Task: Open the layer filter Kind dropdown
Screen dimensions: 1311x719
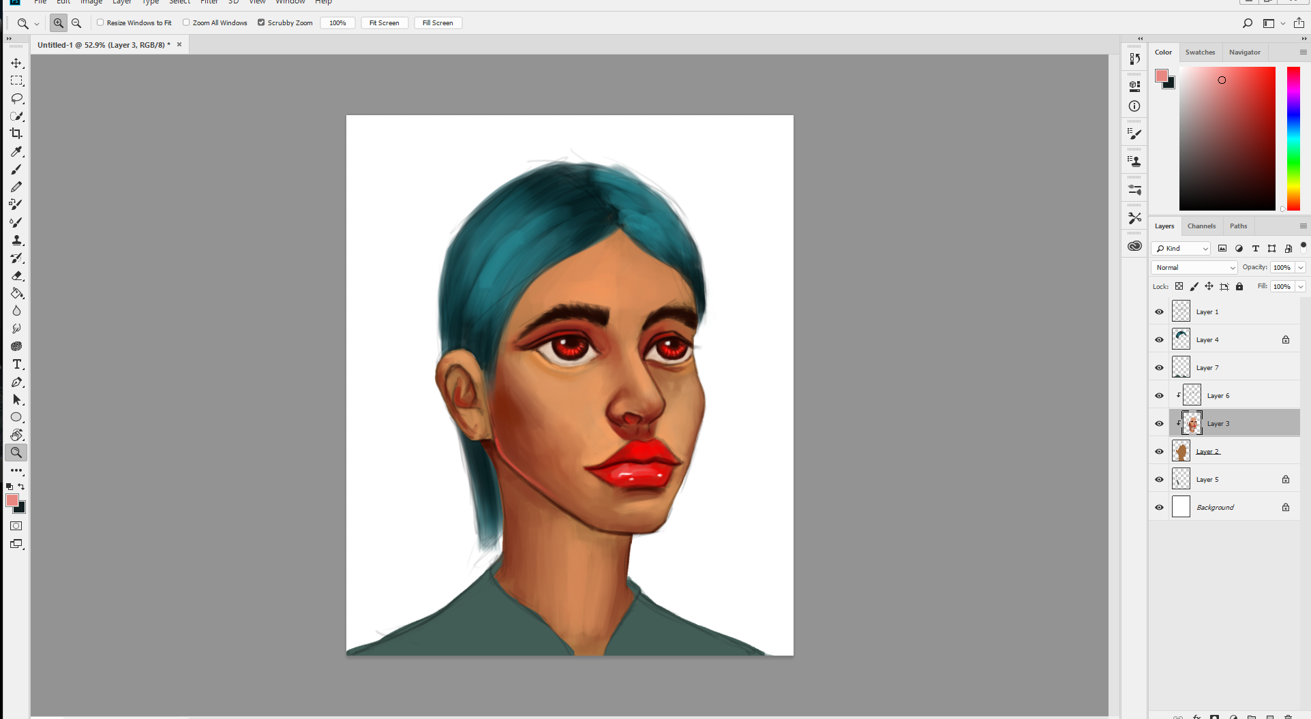Action: coord(1181,248)
